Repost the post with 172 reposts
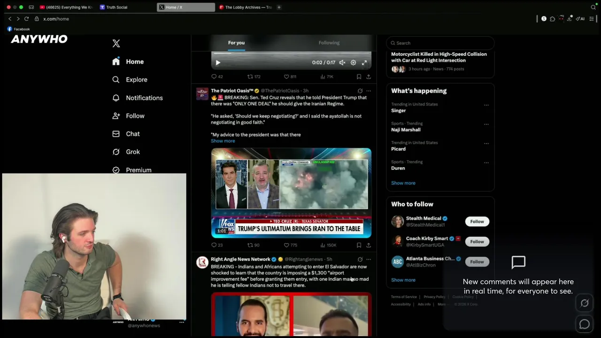Screen dimensions: 601x338 [254, 77]
